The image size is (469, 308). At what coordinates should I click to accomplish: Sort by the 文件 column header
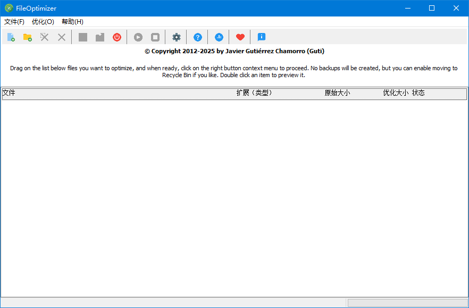[9, 93]
